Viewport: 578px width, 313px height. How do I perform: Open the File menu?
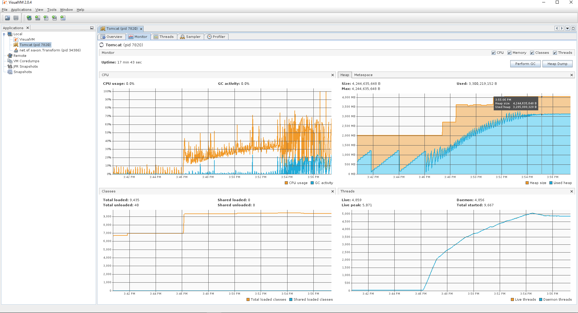tap(5, 10)
